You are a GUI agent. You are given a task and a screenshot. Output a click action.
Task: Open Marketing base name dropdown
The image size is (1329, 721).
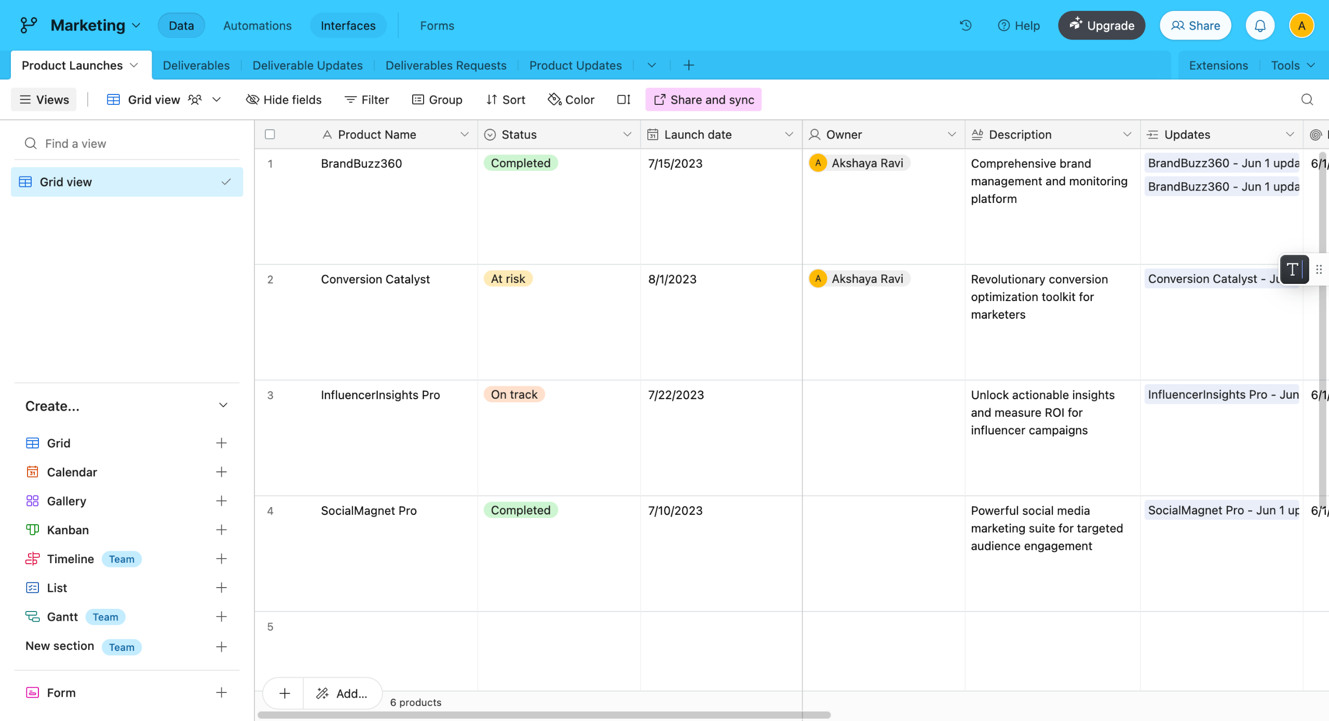point(137,25)
